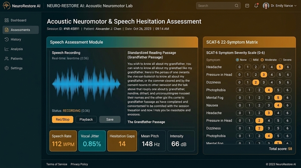This screenshot has height=168, width=301.
Task: Open Terms of Service link
Action: click(x=57, y=164)
